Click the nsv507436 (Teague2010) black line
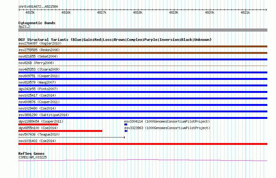This screenshot has width=276, height=178. click(x=71, y=137)
